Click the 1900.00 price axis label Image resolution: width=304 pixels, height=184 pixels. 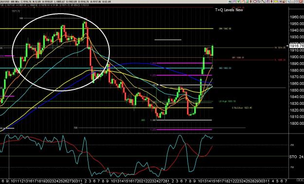(297, 57)
